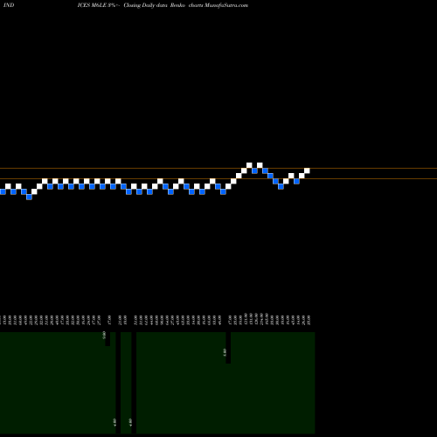Click the lower orange horizontal price line
437x437 pixels.
coord(218,178)
